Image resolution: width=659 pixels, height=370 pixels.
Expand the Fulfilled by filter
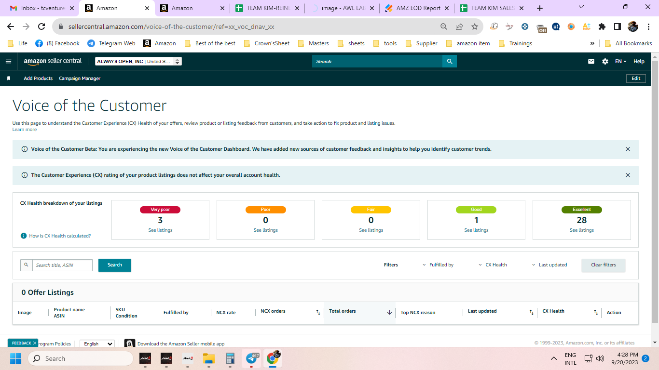pos(438,265)
